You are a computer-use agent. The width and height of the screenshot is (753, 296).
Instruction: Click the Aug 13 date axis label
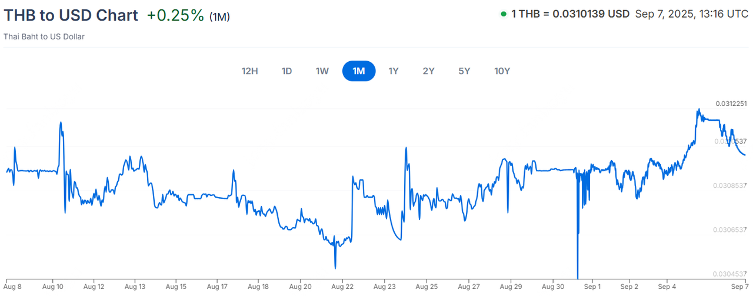click(135, 287)
